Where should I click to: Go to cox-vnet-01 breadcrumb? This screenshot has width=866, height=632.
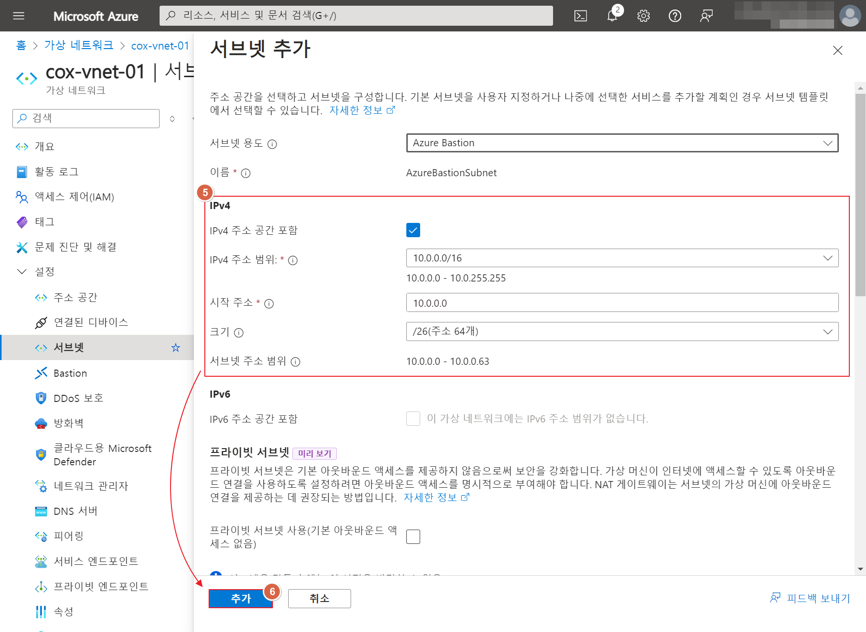(160, 46)
